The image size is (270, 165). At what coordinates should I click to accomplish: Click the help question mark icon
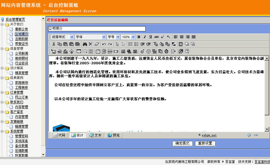187,51
